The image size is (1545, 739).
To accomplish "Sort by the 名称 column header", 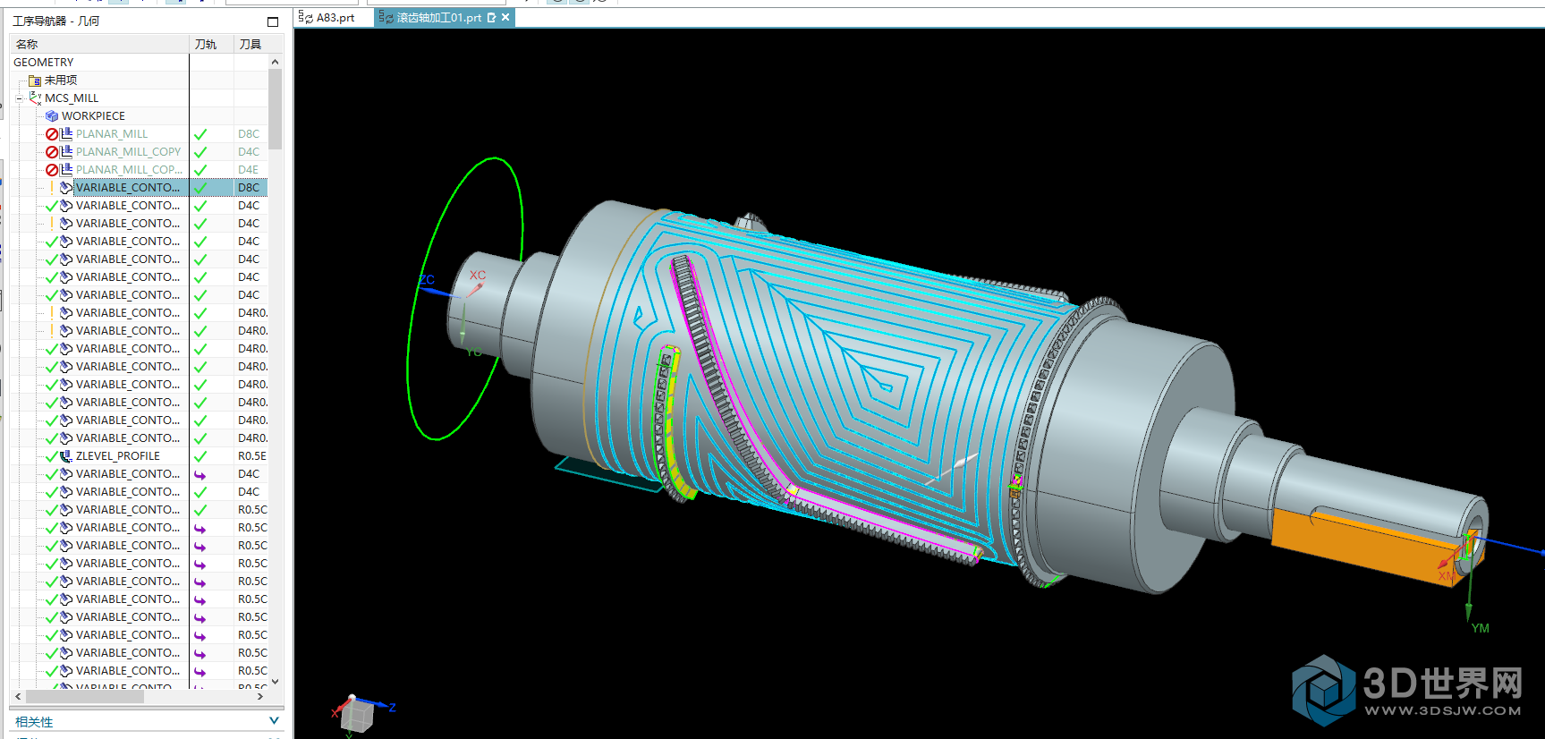I will (x=99, y=44).
